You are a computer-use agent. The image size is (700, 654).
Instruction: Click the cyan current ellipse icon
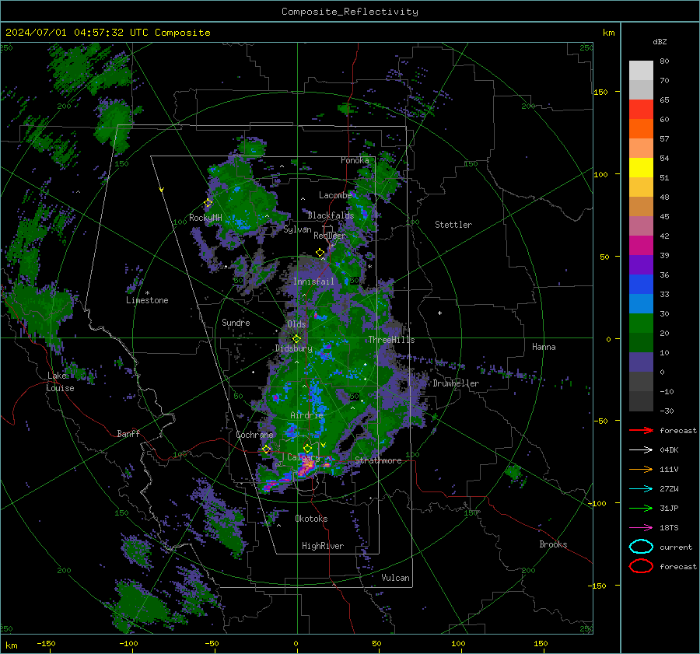pyautogui.click(x=641, y=547)
